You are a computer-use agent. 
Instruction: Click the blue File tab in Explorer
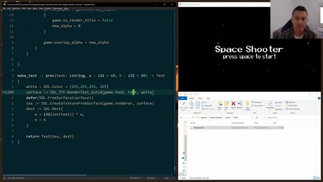click(x=183, y=98)
